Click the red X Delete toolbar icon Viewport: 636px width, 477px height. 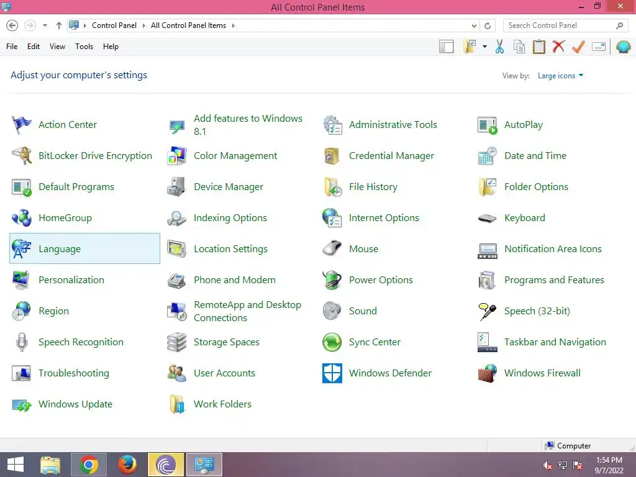point(558,46)
